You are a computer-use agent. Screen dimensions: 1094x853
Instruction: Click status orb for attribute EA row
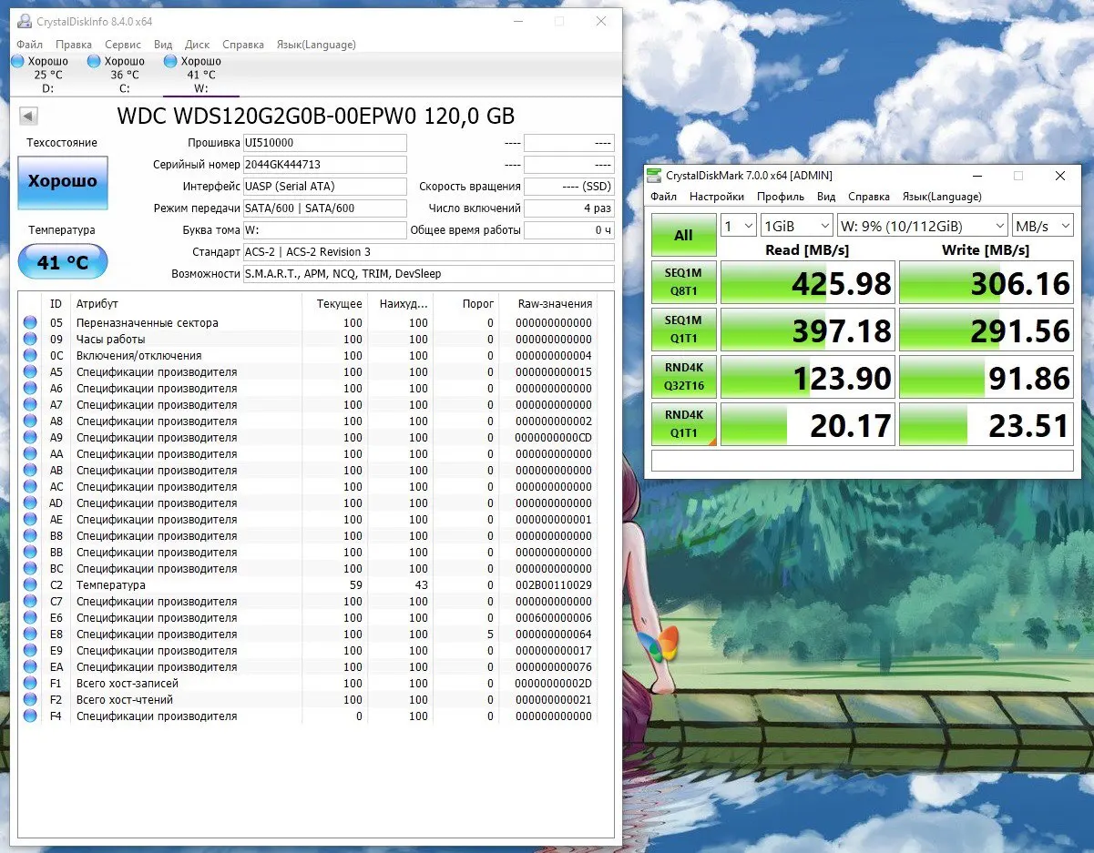coord(30,667)
